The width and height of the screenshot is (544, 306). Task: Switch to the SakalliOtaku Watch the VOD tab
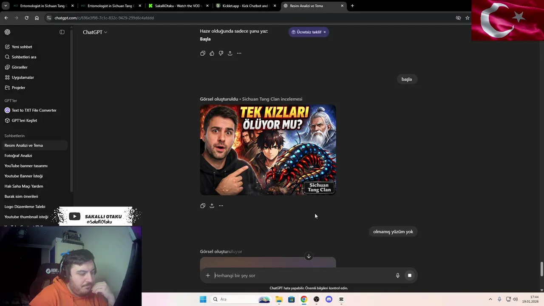click(178, 6)
